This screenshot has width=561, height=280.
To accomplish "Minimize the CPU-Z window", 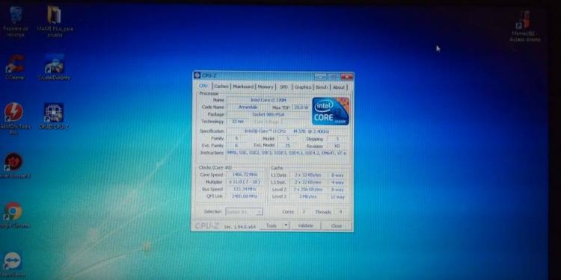I will coord(321,76).
